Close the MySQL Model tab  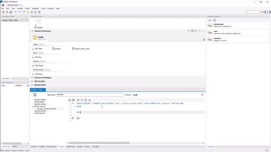click(20, 5)
